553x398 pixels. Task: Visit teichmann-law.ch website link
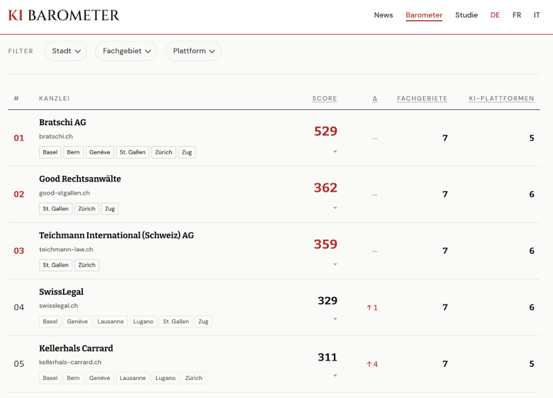[x=66, y=249]
